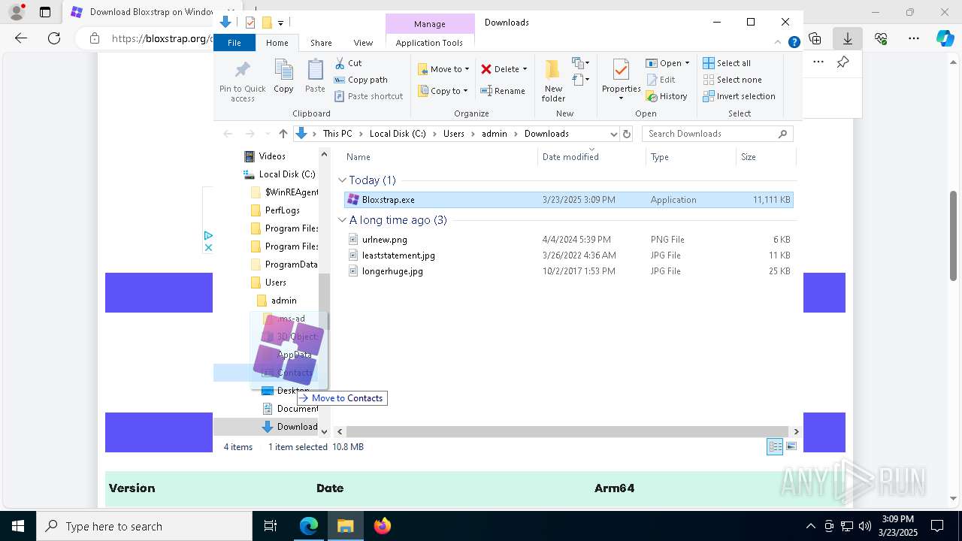Click Edge refresh button
Viewport: 962px width, 541px height.
(x=54, y=38)
